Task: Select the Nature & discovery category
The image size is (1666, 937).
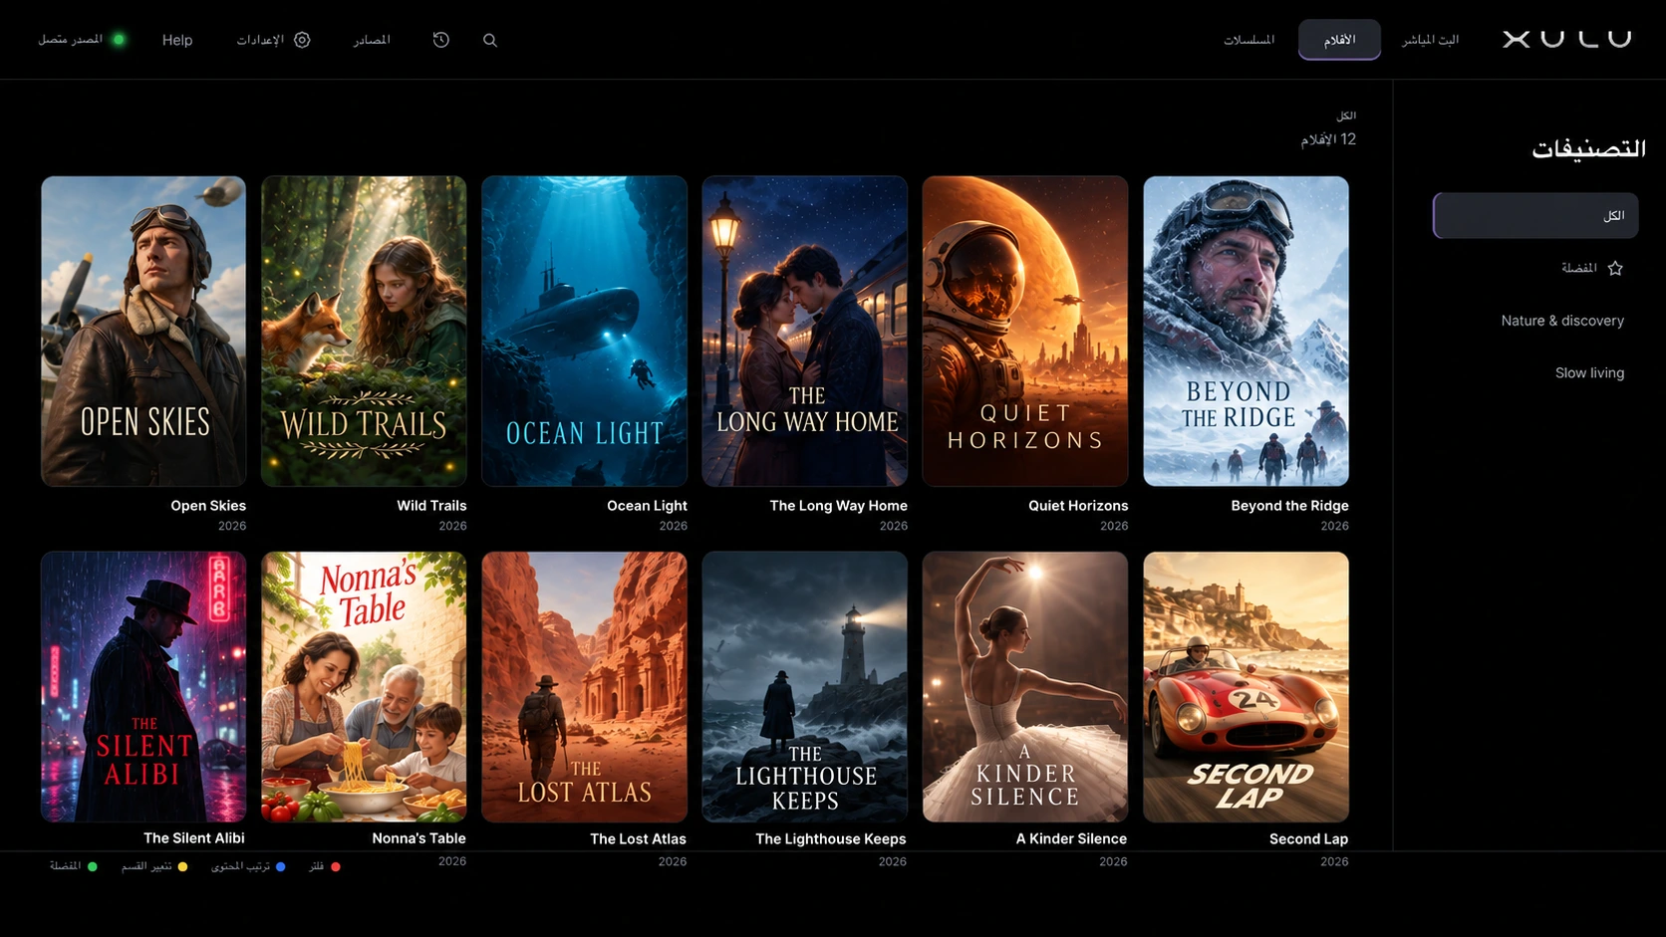Action: point(1562,321)
